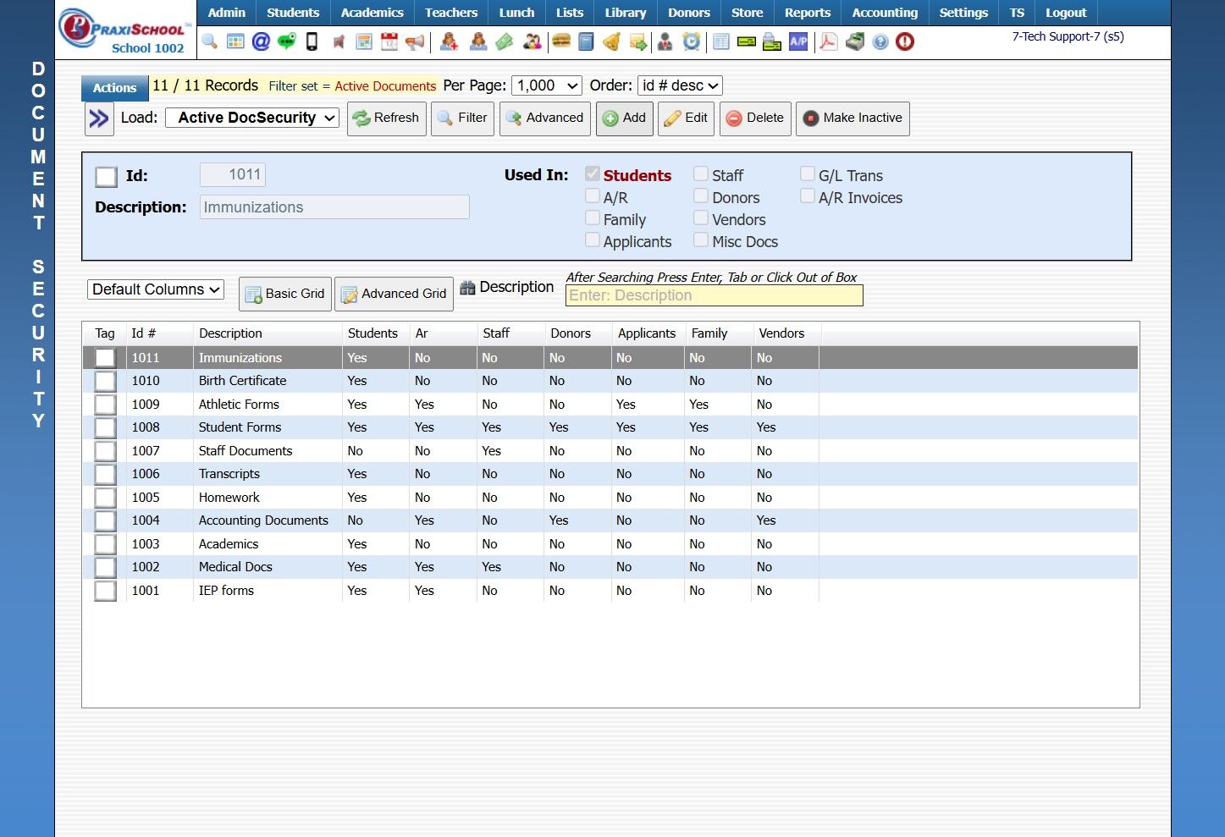
Task: Open the alarm clock icon
Action: (692, 41)
